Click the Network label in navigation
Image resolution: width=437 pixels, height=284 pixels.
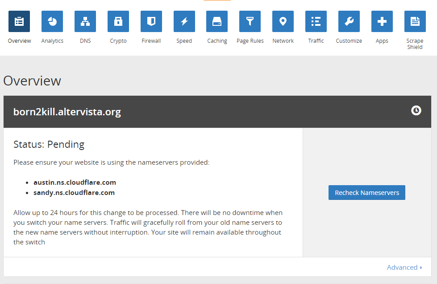(283, 41)
